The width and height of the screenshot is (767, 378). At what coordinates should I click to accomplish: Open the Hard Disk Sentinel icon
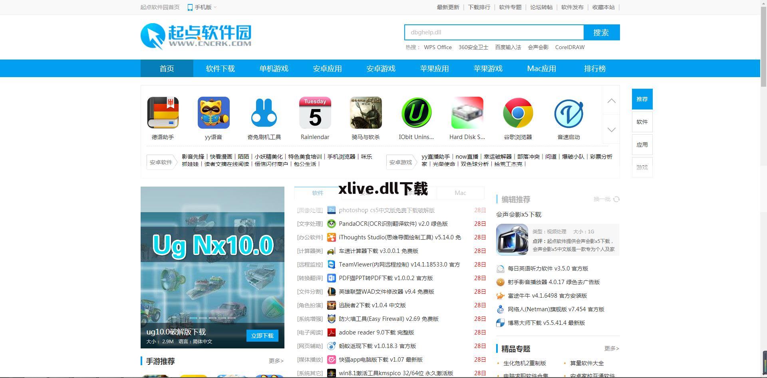pyautogui.click(x=467, y=113)
